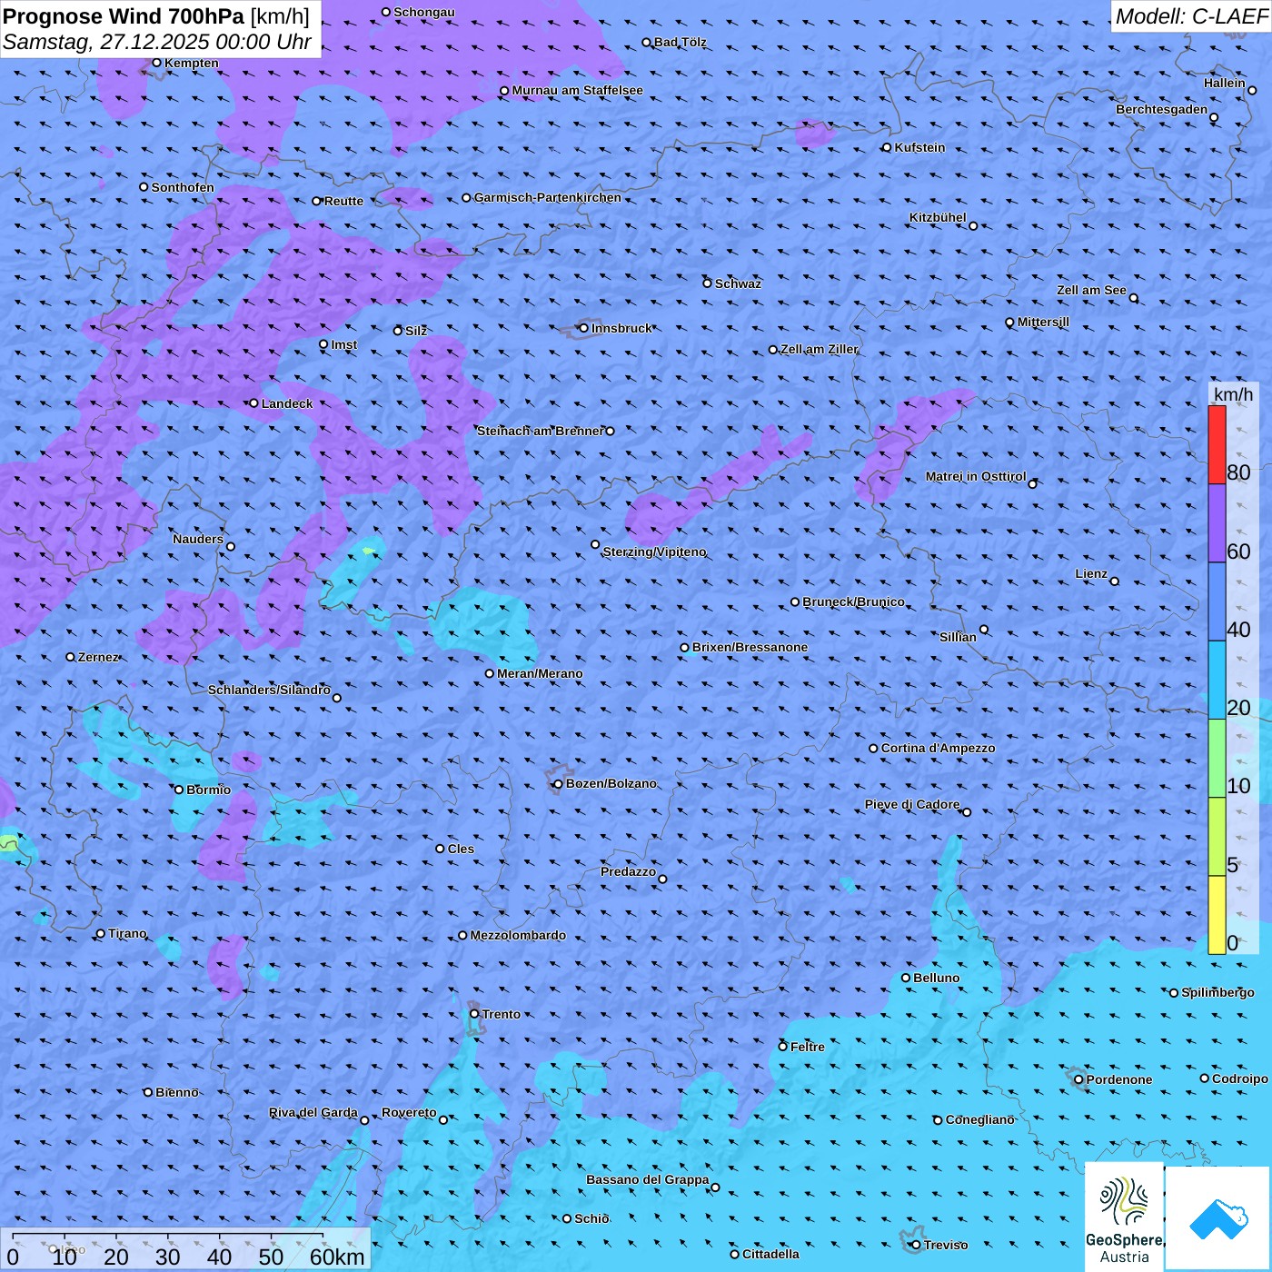Click the 'Schongau' label

[x=423, y=12]
